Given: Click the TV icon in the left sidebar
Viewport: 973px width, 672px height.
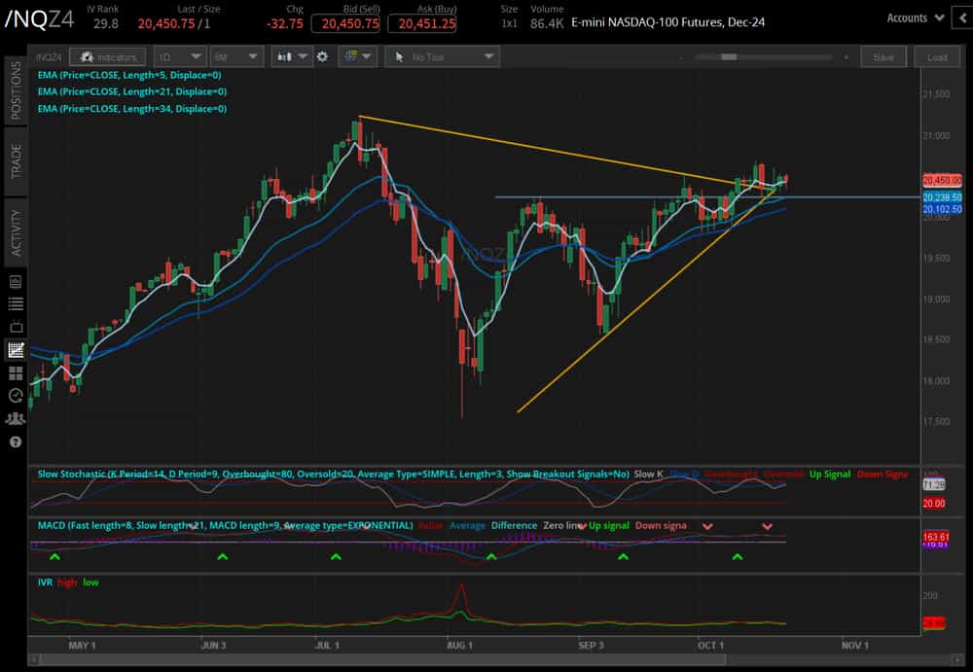Looking at the screenshot, I should click(x=14, y=328).
